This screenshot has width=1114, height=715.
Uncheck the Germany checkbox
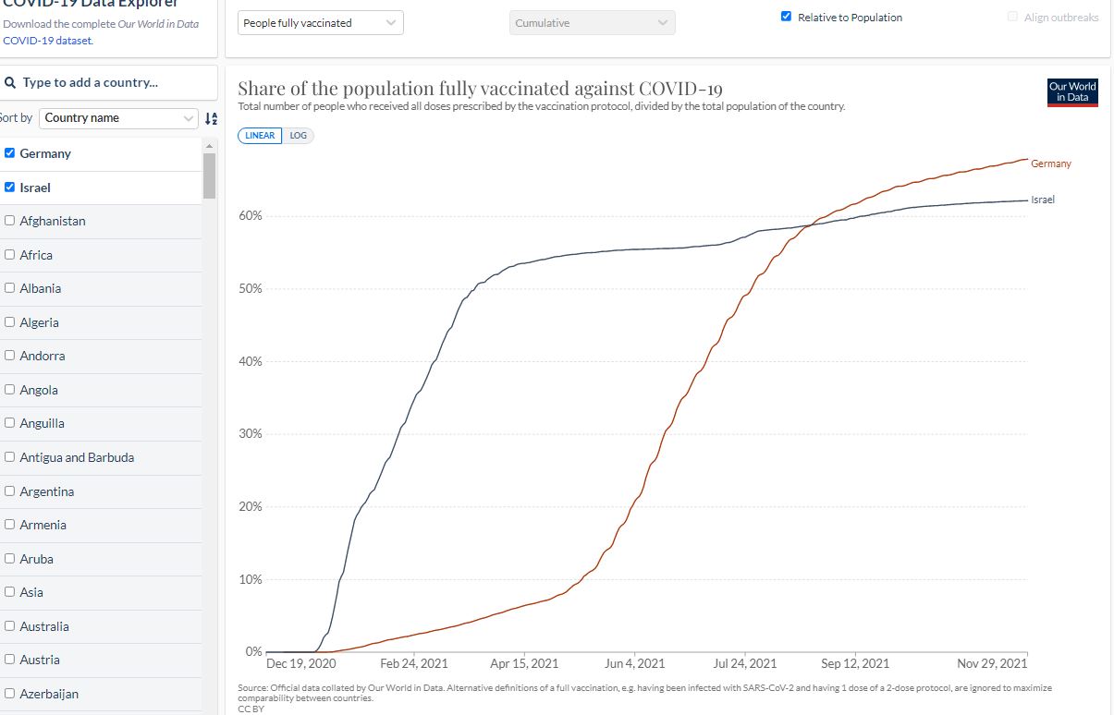click(x=10, y=153)
